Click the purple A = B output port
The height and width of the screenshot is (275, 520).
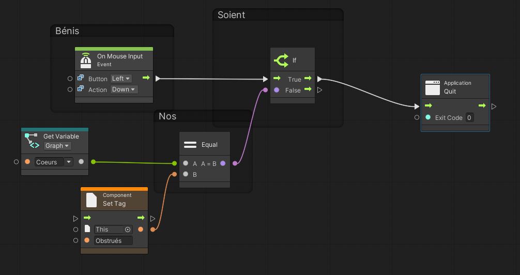tap(223, 163)
